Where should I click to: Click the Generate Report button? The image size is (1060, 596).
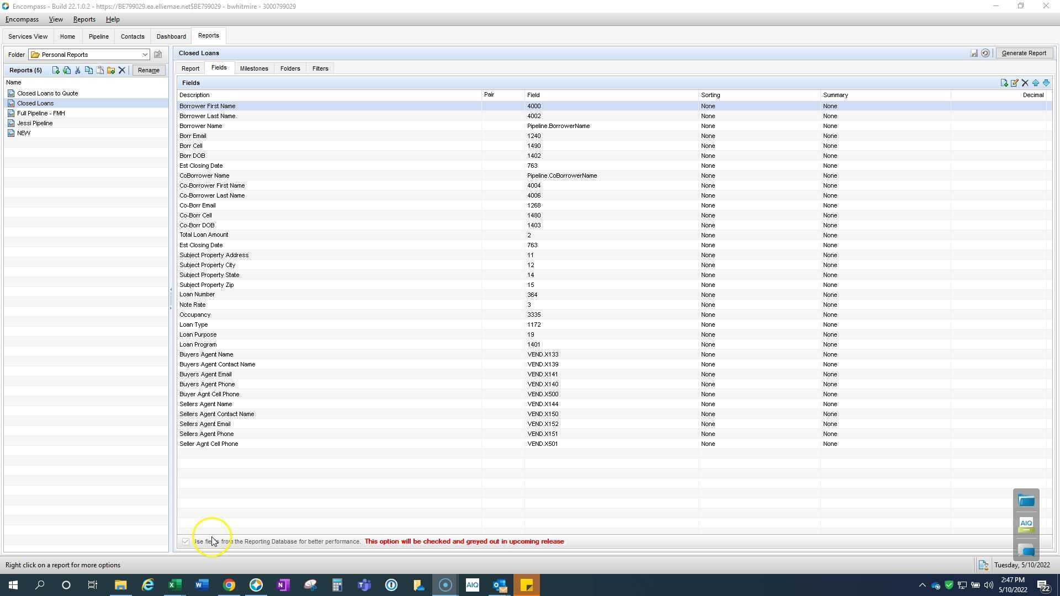[x=1024, y=54]
